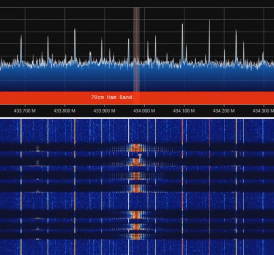Click the red tuning line in spectrum
This screenshot has width=274, height=255.
(x=137, y=50)
